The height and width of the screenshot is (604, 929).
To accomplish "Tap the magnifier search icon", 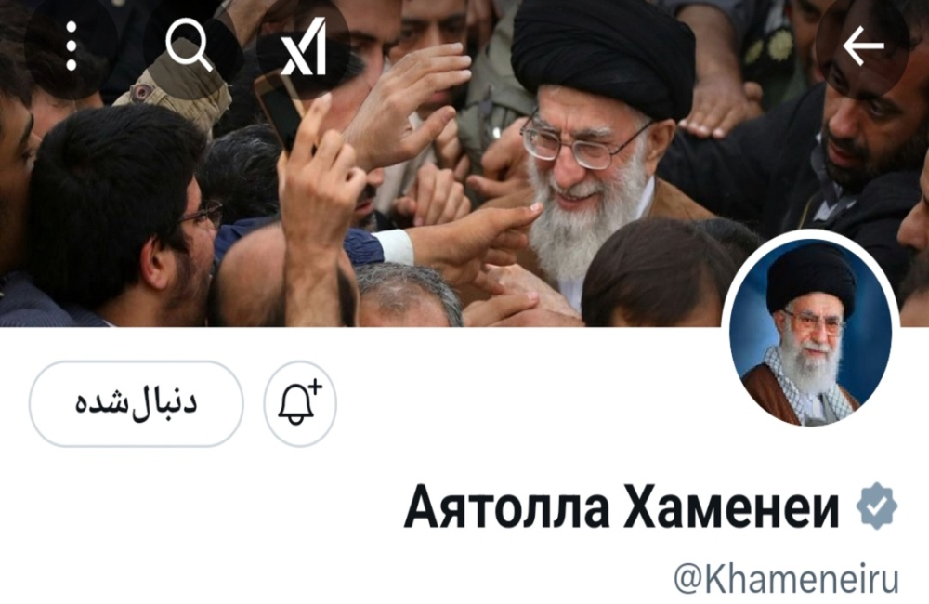I will tap(189, 46).
